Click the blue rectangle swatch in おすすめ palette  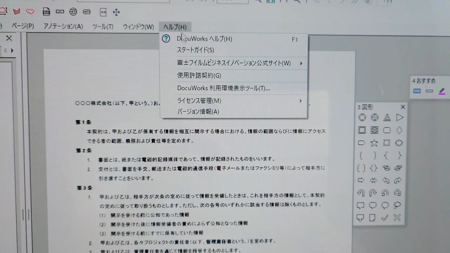[417, 91]
